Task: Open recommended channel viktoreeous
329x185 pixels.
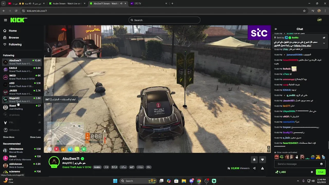Action: (22, 150)
